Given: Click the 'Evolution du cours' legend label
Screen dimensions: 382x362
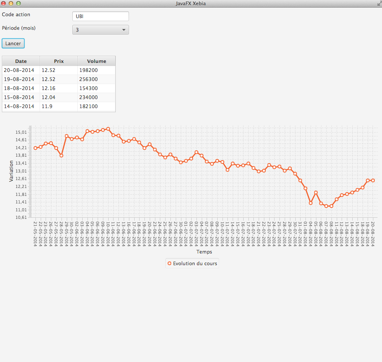Looking at the screenshot, I should (195, 263).
